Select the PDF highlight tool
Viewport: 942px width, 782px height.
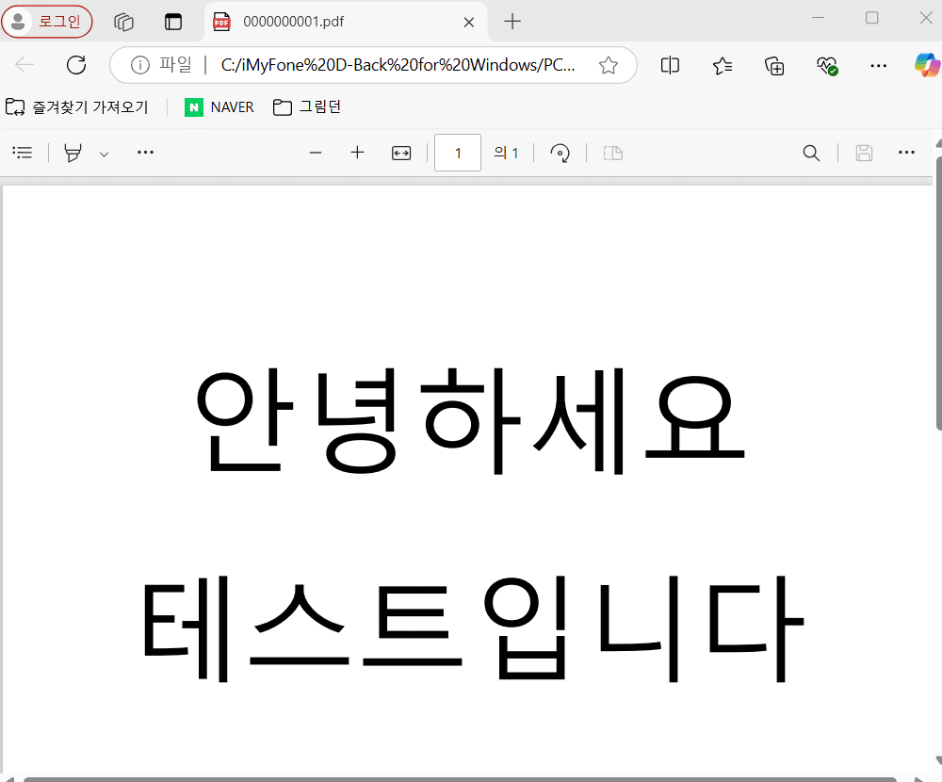[73, 153]
